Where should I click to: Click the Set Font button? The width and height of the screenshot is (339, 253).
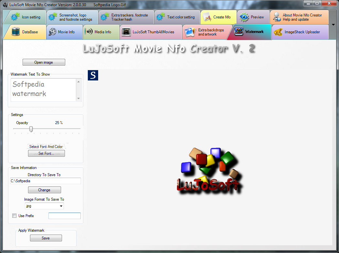click(x=46, y=153)
